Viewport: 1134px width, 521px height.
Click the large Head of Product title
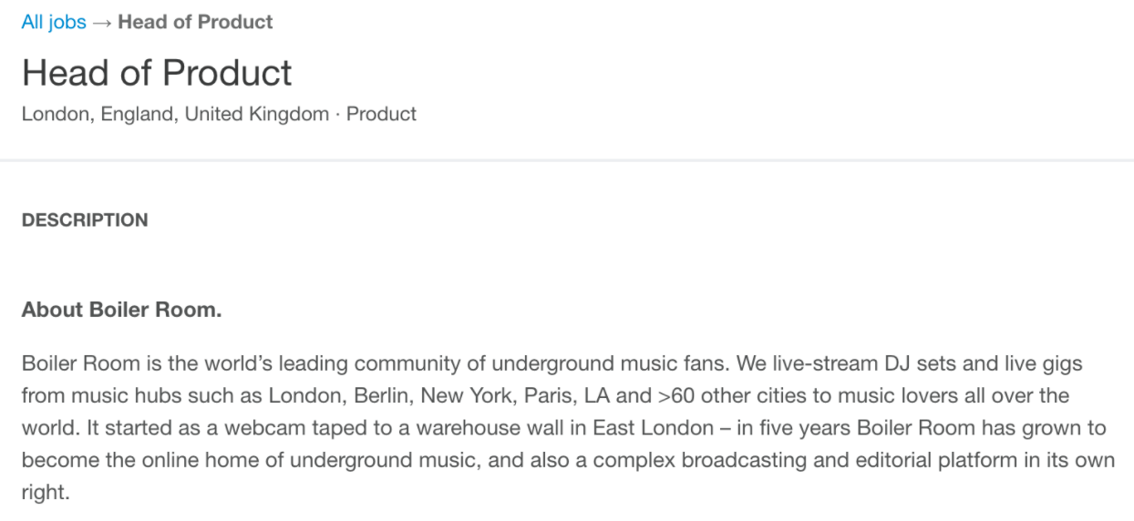coord(157,73)
